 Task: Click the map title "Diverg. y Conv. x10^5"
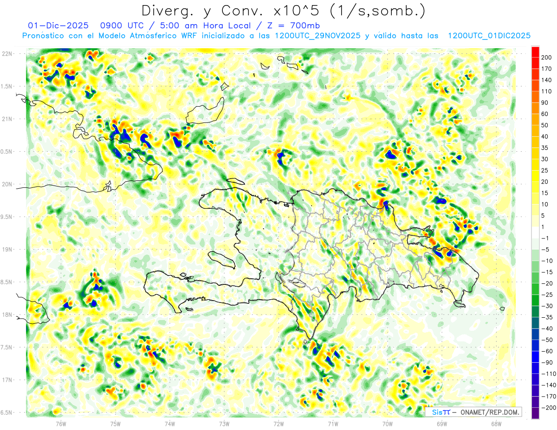pos(230,11)
